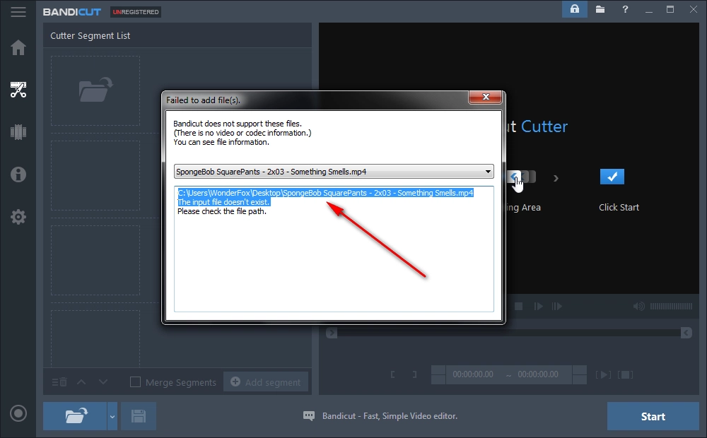This screenshot has width=707, height=438.
Task: Click the Open file button at the bottom left
Action: point(76,416)
